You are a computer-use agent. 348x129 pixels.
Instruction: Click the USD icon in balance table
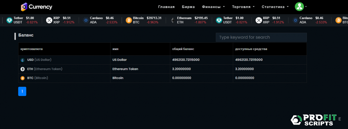coord(23,60)
